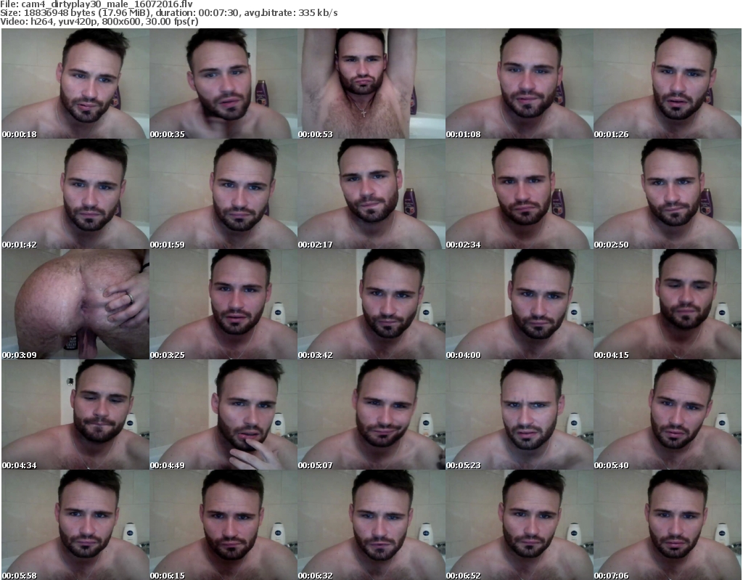This screenshot has height=580, width=743.
Task: Pick the frame marked 00:04:00
Action: [520, 304]
